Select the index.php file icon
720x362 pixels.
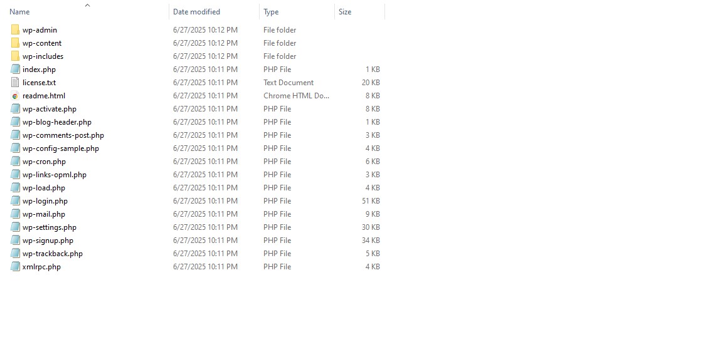coord(15,70)
